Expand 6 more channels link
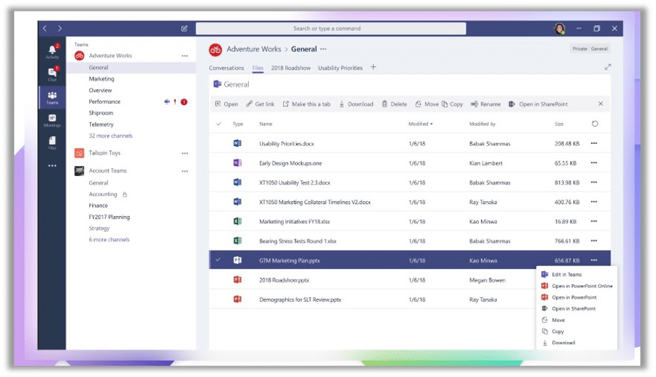 point(109,240)
